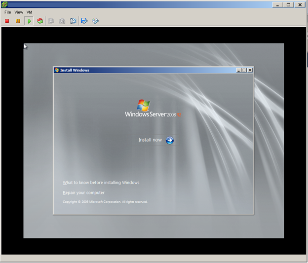Minimize the VMware console window
The width and height of the screenshot is (308, 263).
click(x=278, y=5)
